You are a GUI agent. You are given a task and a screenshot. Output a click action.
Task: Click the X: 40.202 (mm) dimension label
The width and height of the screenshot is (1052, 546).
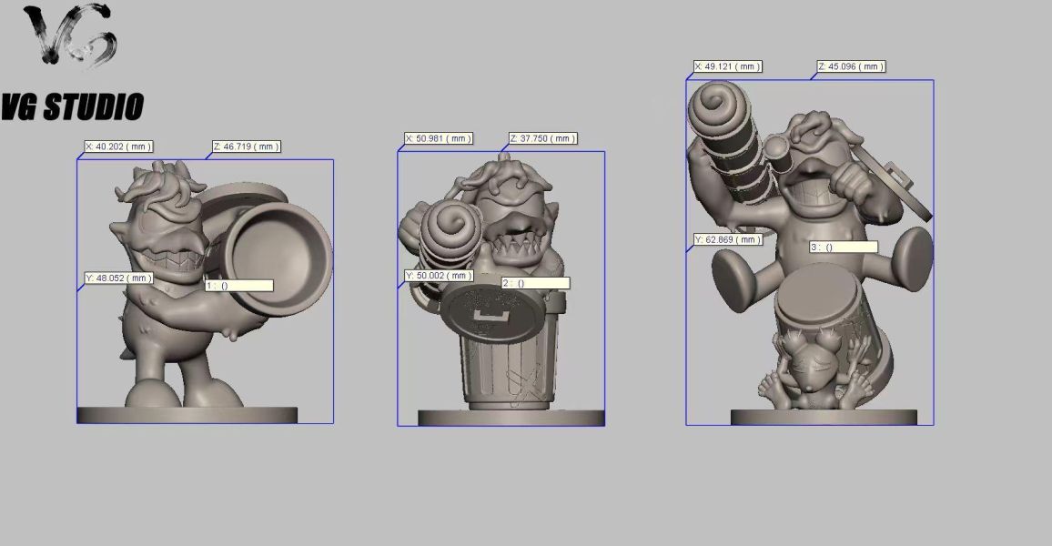[118, 147]
